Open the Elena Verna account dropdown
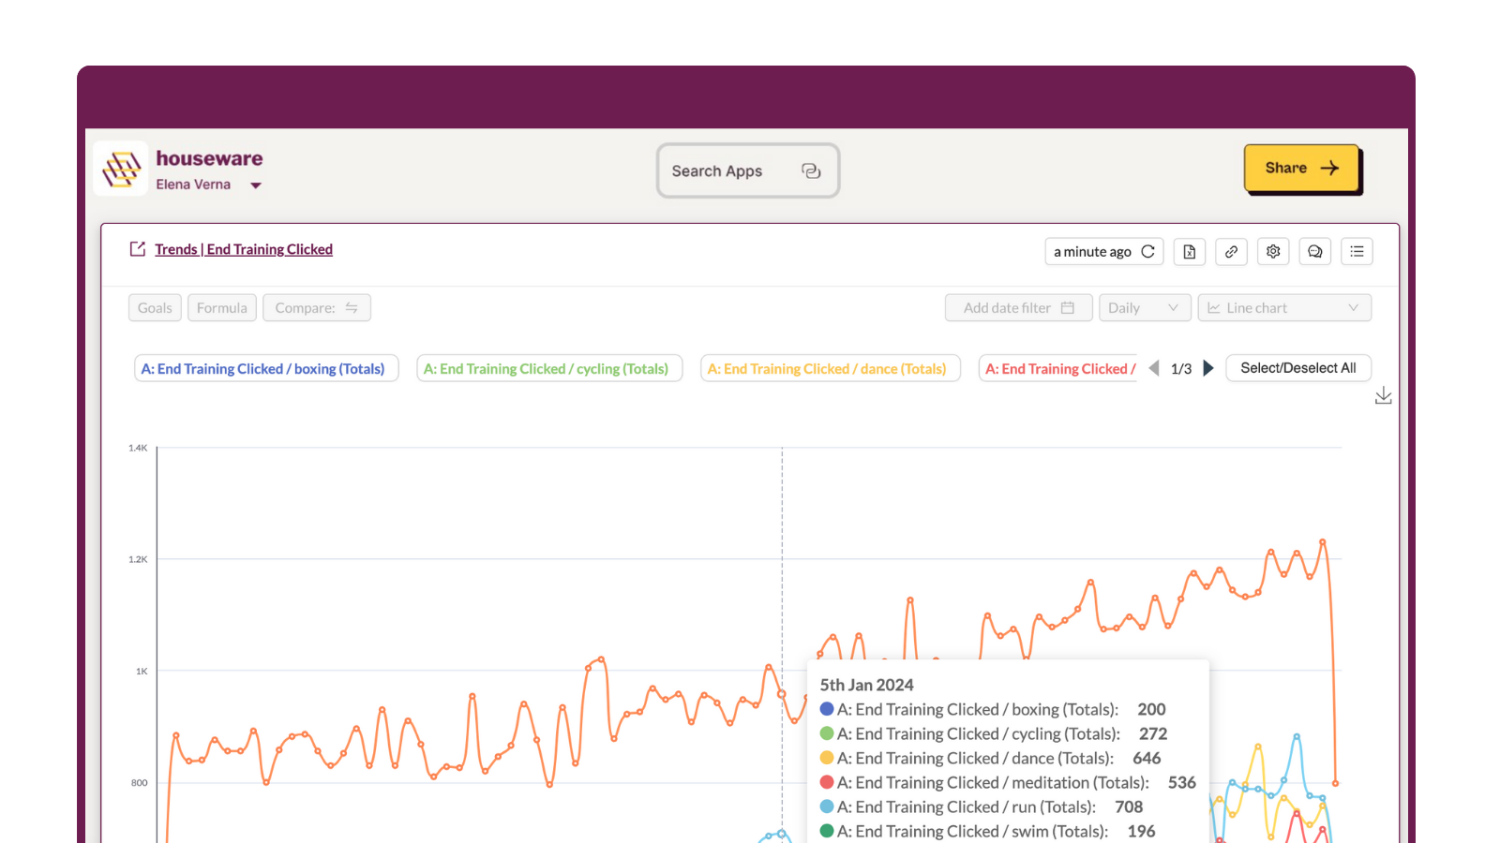1500x843 pixels. 208,185
